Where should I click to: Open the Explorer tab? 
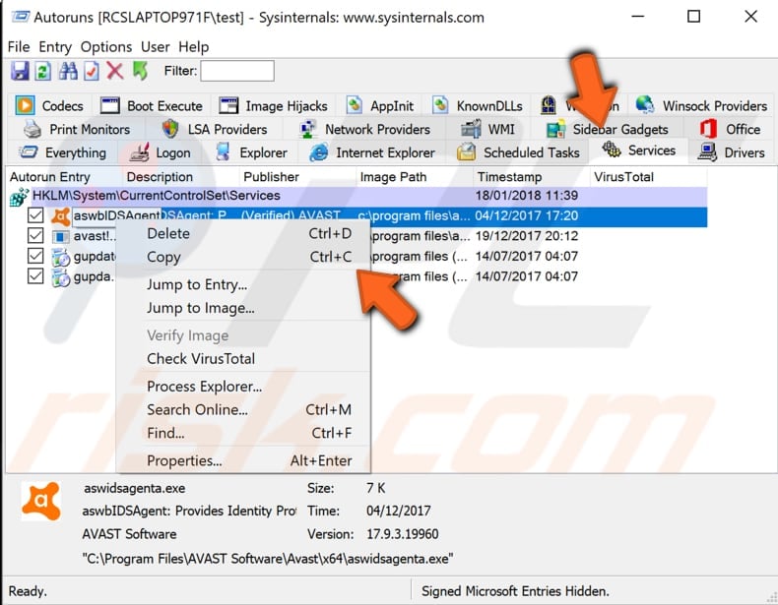(x=252, y=152)
